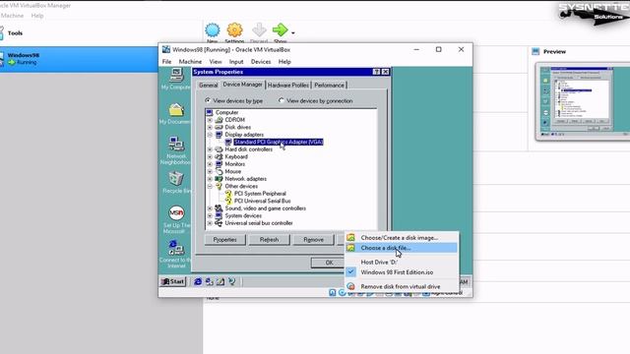630x354 pixels.
Task: Choose 'Choose/Create a disk image...' menu entry
Action: point(402,238)
